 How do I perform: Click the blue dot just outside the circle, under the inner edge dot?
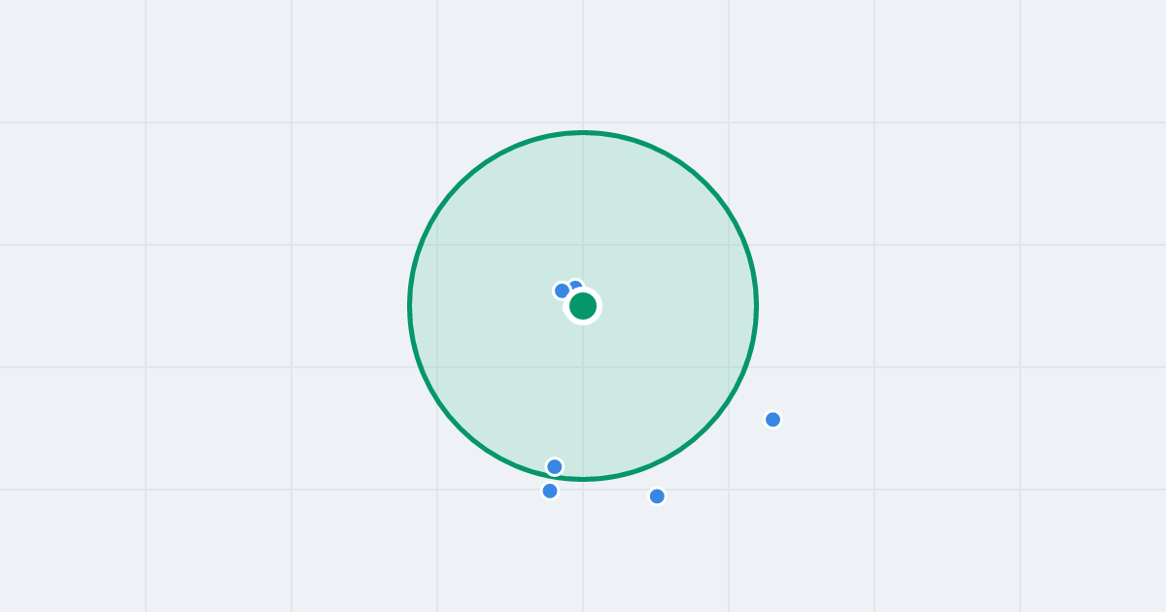[550, 491]
